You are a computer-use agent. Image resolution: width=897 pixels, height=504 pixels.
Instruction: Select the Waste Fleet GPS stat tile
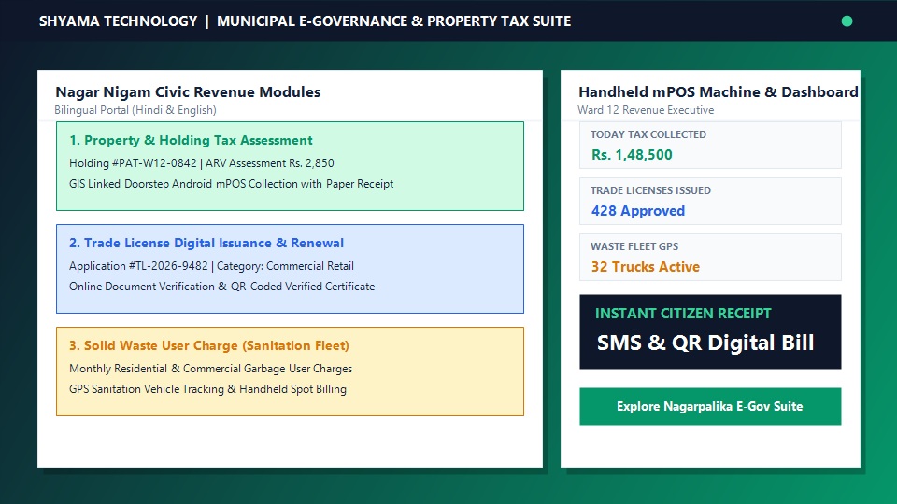click(x=710, y=258)
